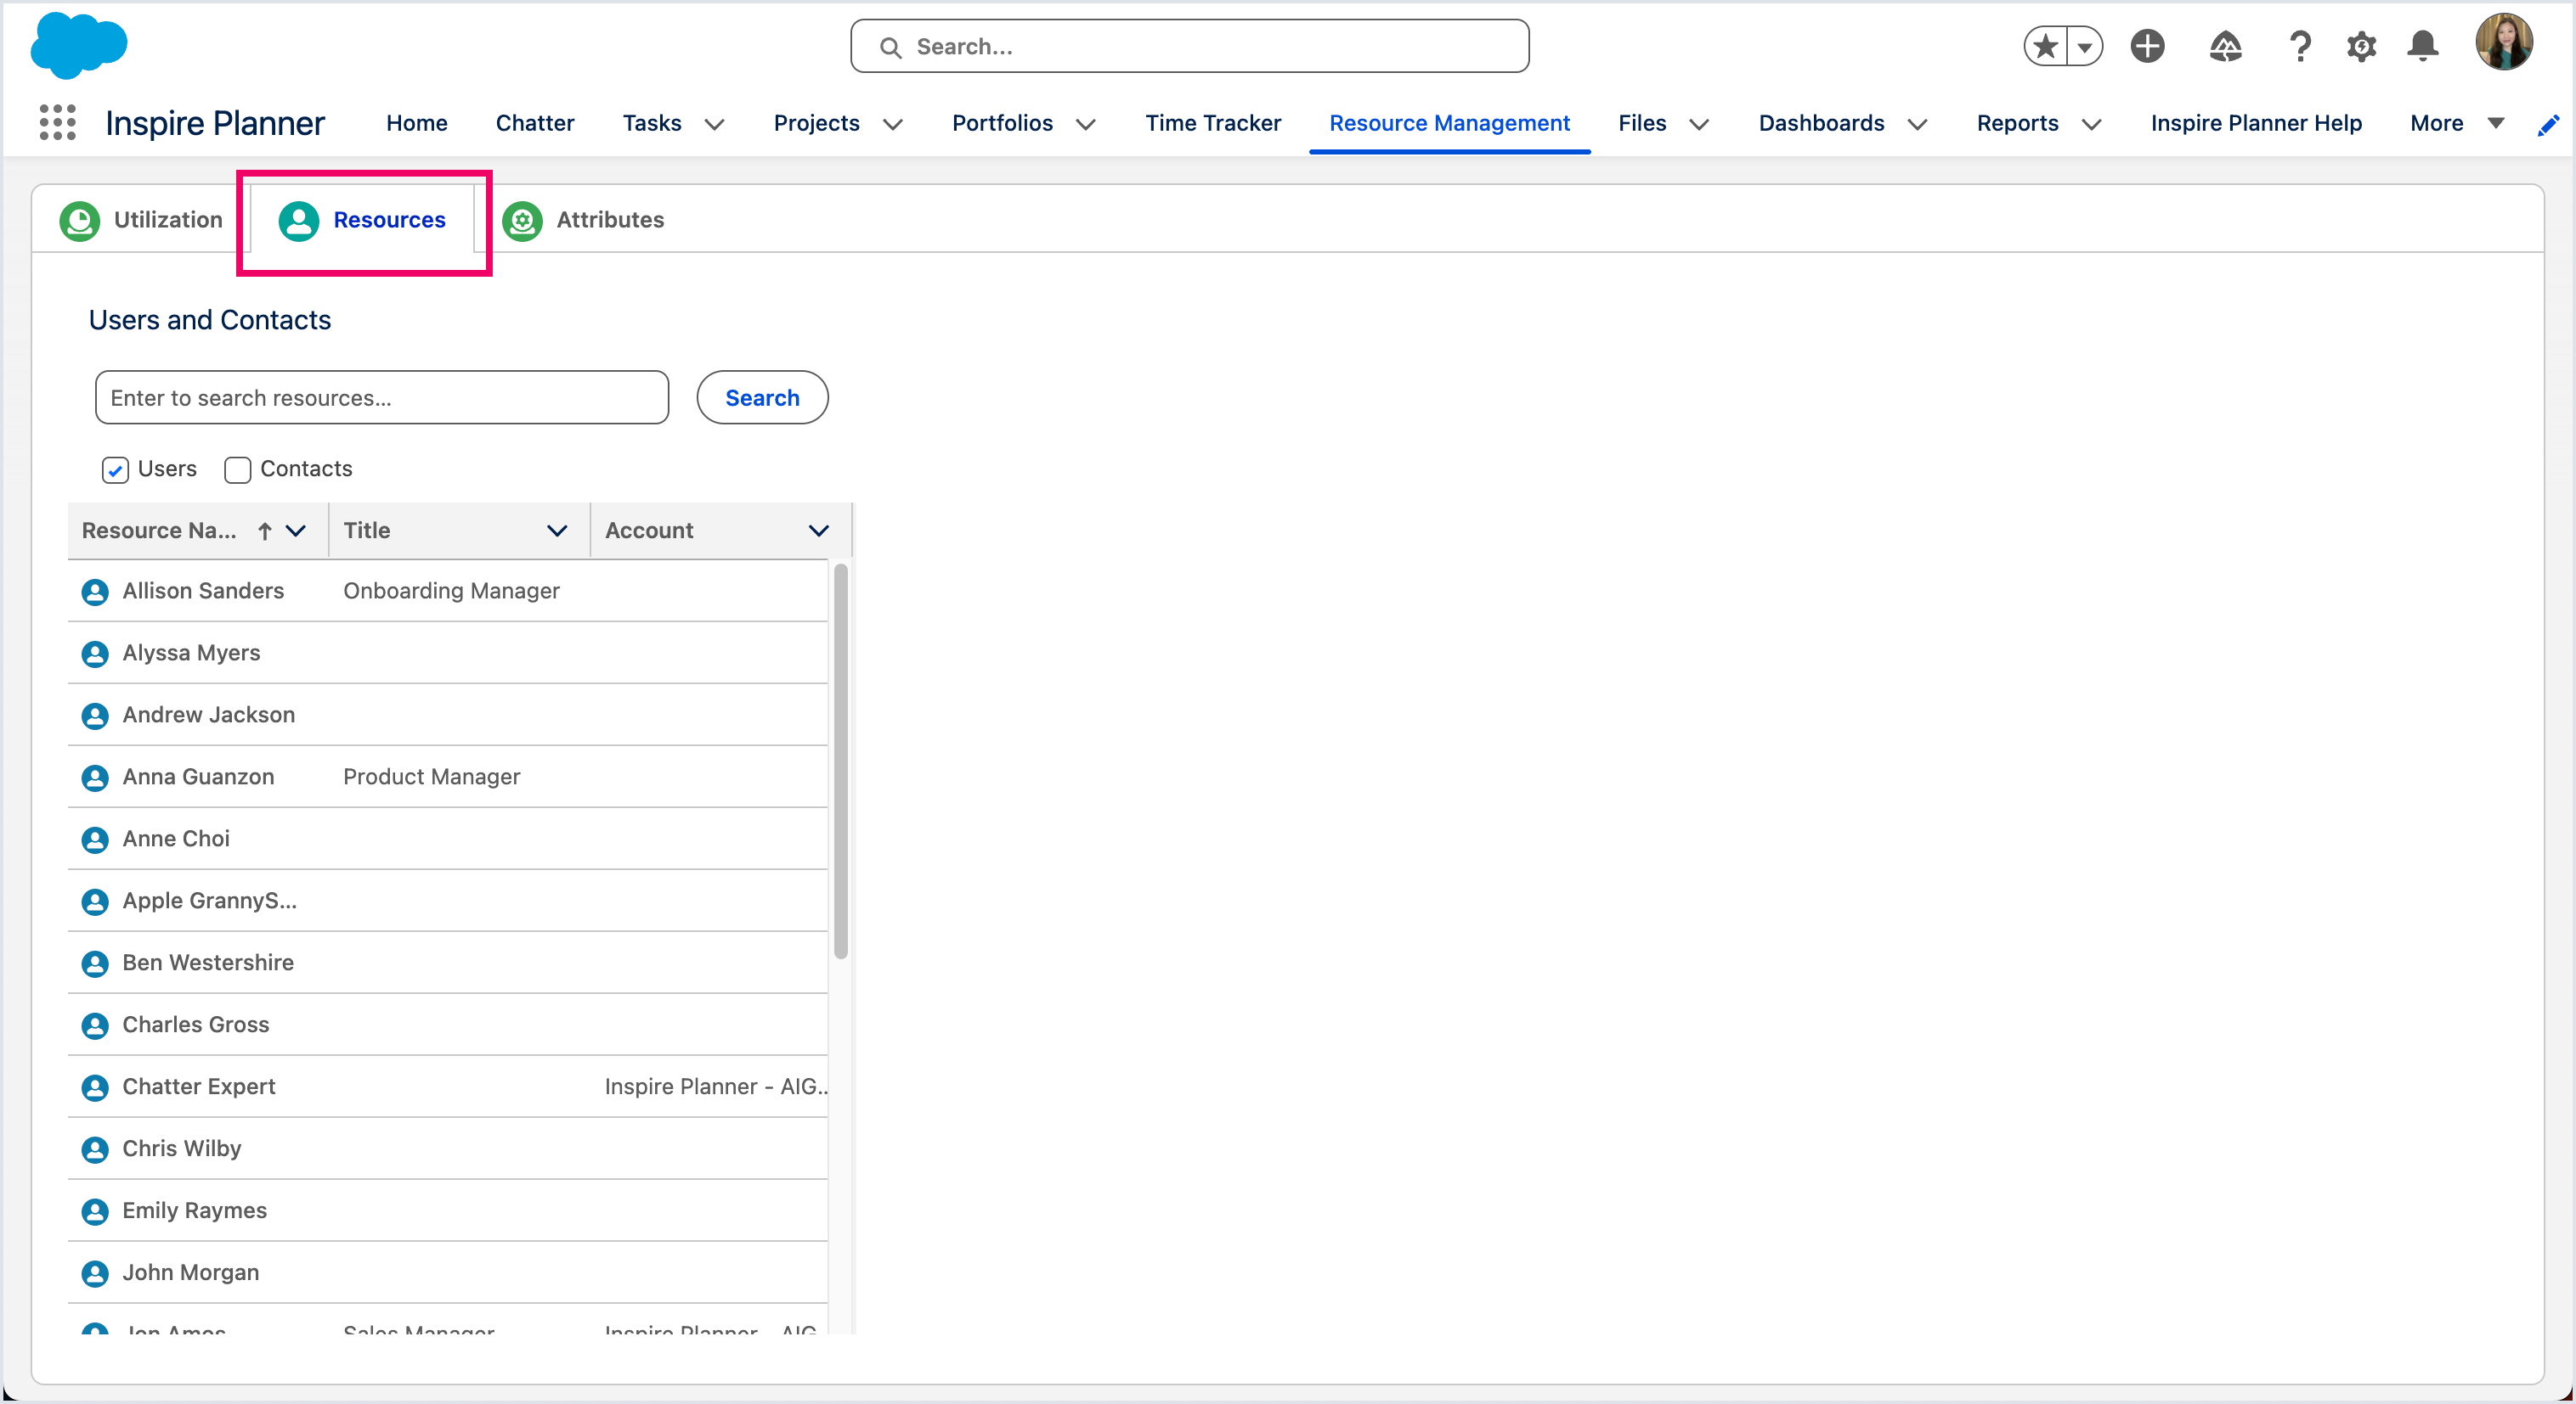Switch to the Attributes sub-tab
The image size is (2576, 1404).
tap(584, 220)
